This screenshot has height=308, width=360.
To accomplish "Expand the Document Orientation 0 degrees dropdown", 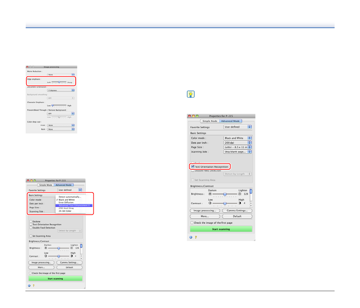I will 61,90.
